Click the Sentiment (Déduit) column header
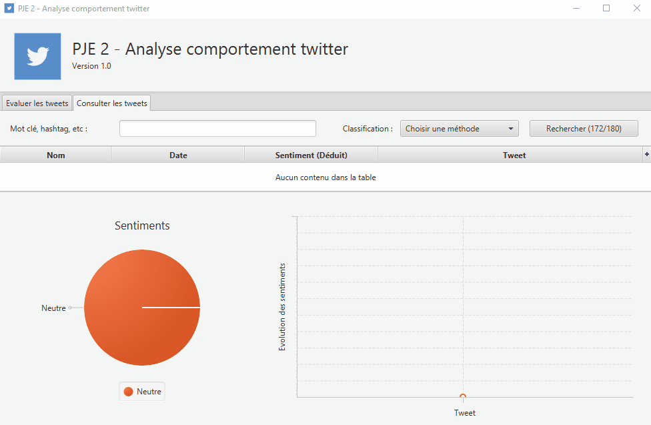 pos(311,155)
